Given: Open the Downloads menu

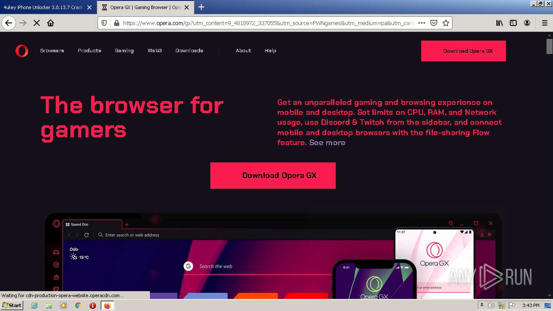Looking at the screenshot, I should (x=189, y=51).
